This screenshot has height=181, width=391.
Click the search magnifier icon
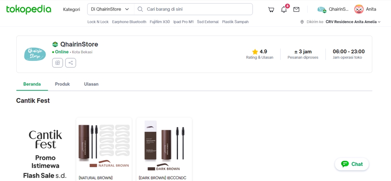pyautogui.click(x=140, y=9)
